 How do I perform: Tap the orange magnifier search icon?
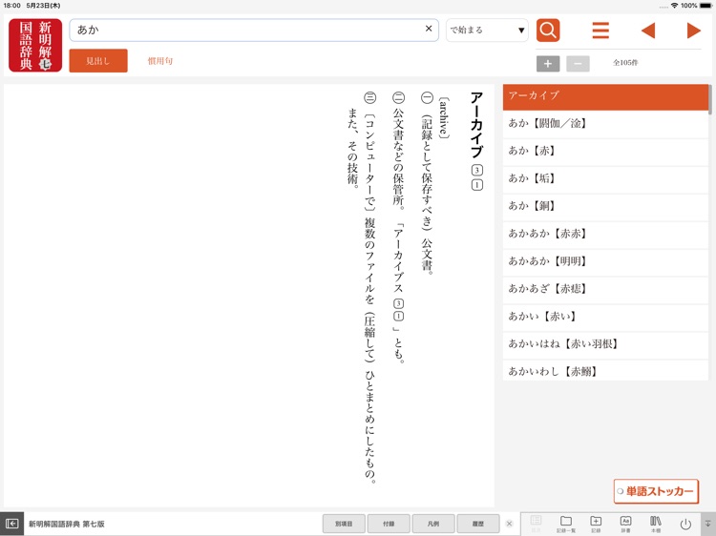(548, 31)
